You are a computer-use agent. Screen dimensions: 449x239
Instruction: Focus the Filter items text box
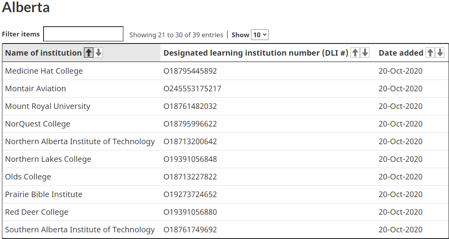[83, 34]
